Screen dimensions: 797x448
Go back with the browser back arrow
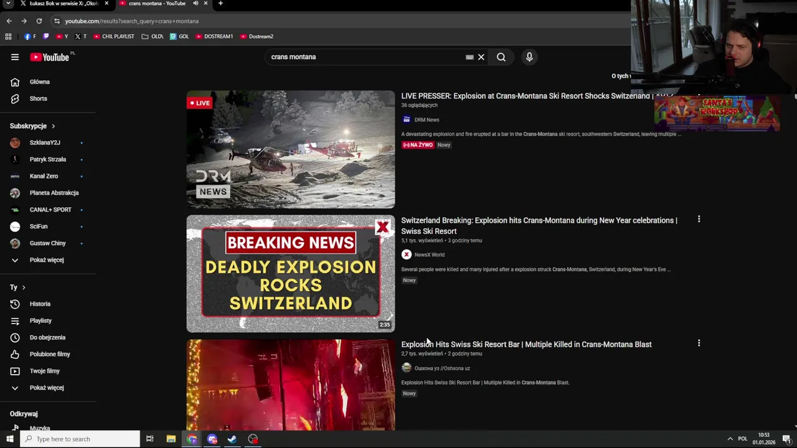pos(9,21)
